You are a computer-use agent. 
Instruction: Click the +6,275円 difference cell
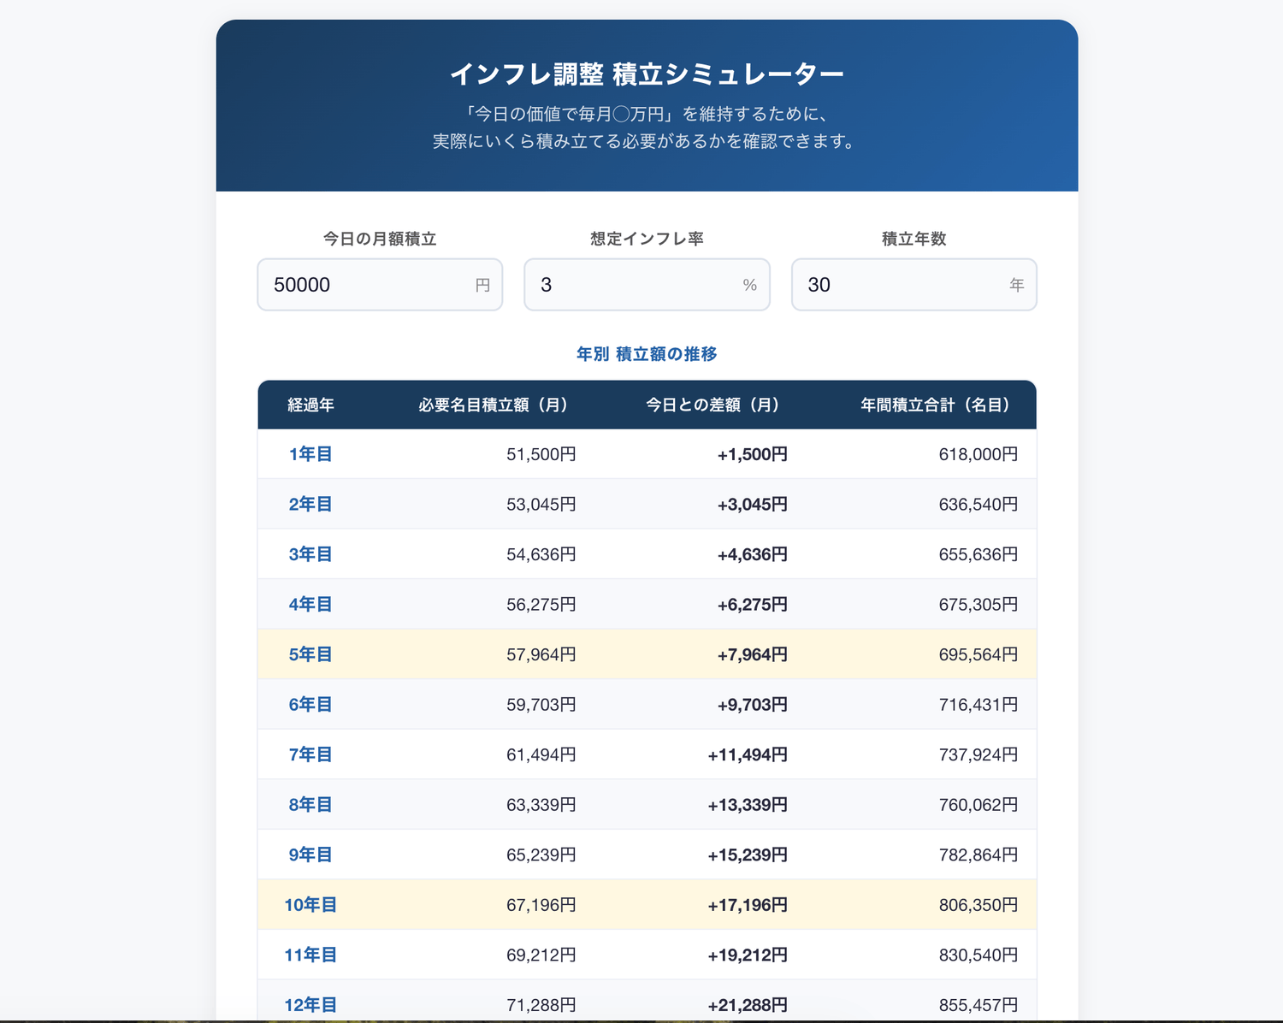pyautogui.click(x=753, y=605)
